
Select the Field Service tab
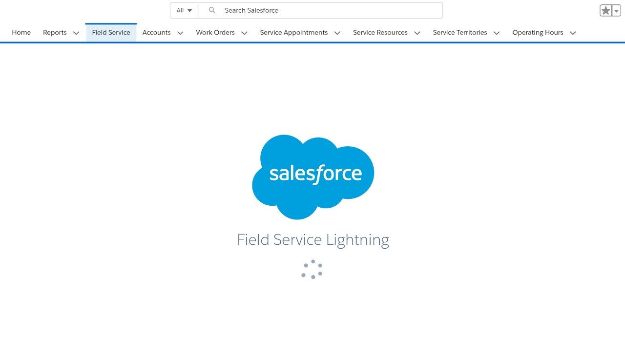click(111, 33)
